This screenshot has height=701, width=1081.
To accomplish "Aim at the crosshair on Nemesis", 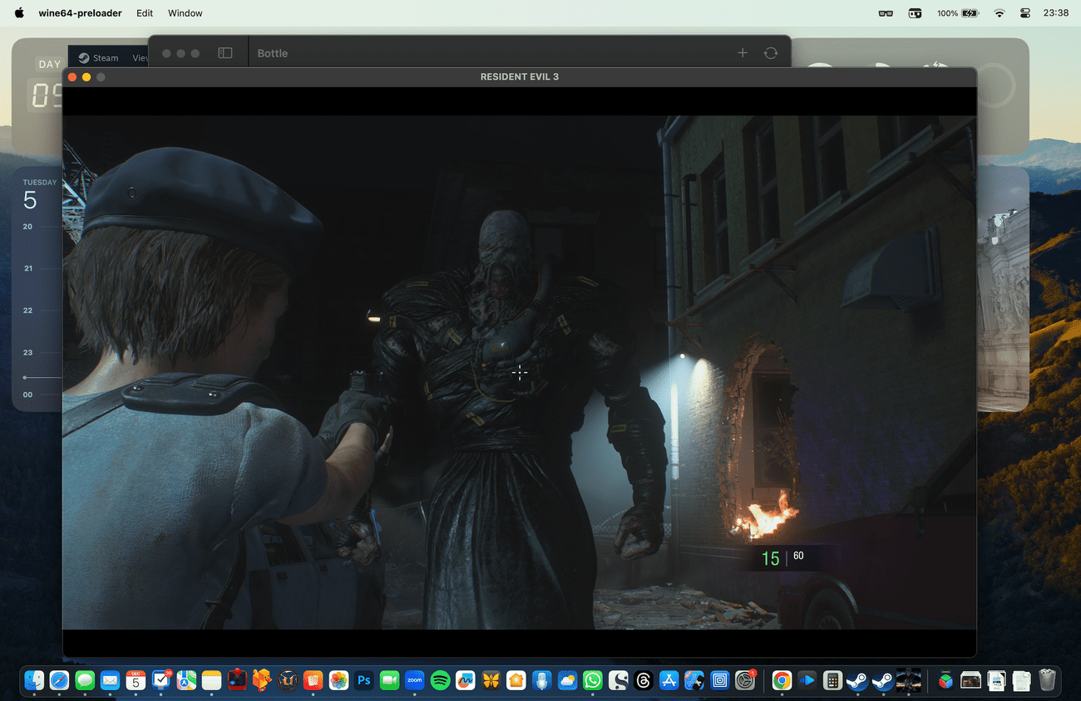I will click(x=520, y=373).
